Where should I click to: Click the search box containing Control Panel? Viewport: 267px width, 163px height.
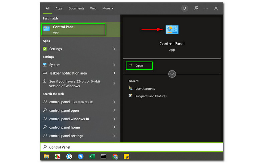point(131,147)
